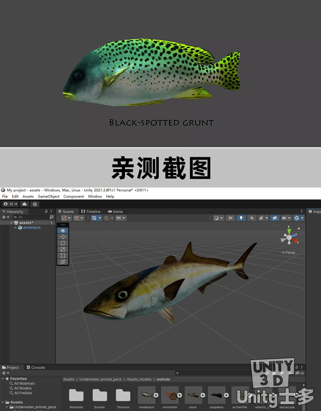Select the Move tool in scene overlay

click(63, 237)
